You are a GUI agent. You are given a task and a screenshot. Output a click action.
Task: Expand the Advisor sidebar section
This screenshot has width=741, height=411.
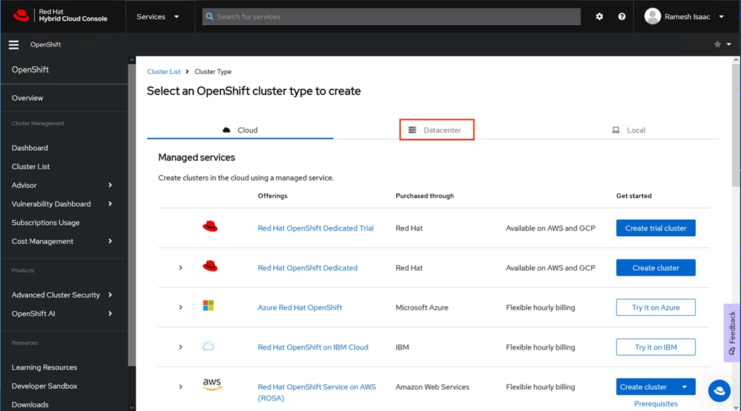point(110,185)
